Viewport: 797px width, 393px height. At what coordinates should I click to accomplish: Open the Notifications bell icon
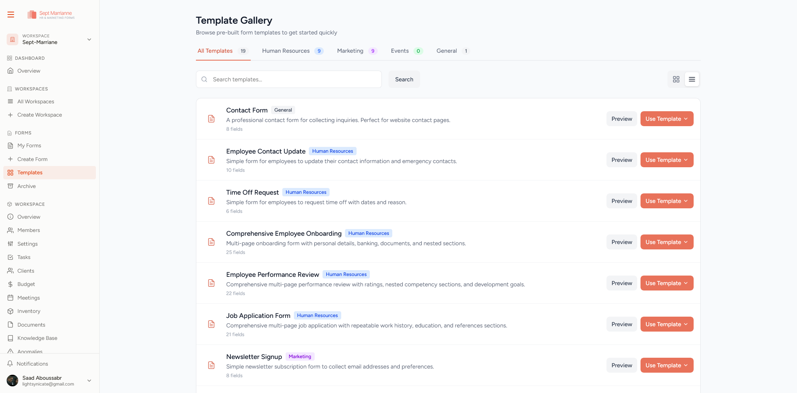[x=10, y=364]
